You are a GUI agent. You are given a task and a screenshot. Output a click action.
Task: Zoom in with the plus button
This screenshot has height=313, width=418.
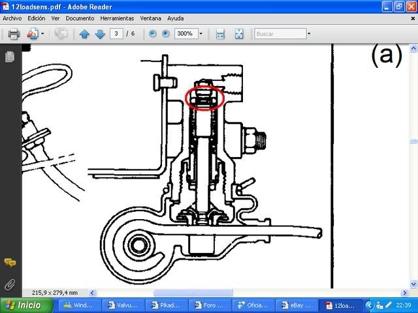point(166,33)
